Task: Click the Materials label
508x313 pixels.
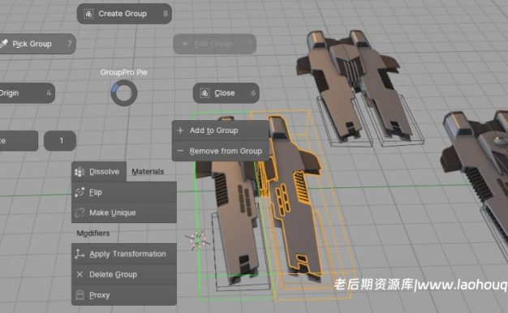Action: click(148, 172)
